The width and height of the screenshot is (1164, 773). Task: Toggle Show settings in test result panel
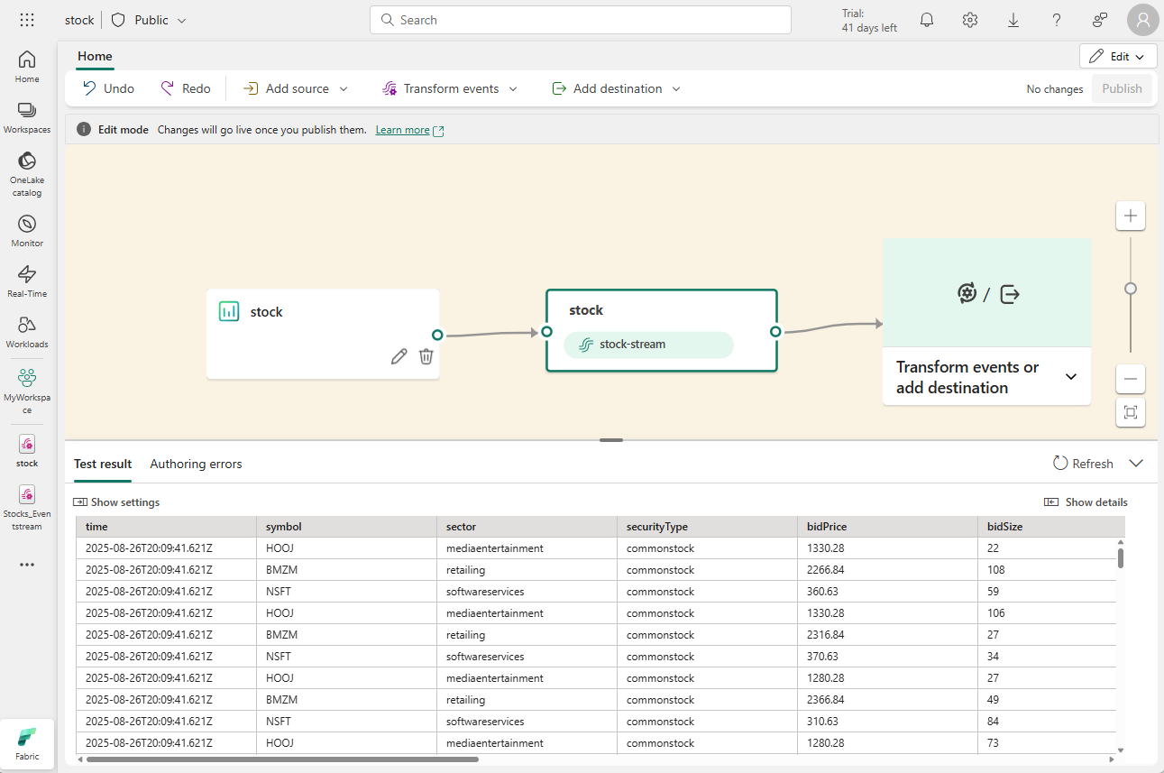coord(116,502)
